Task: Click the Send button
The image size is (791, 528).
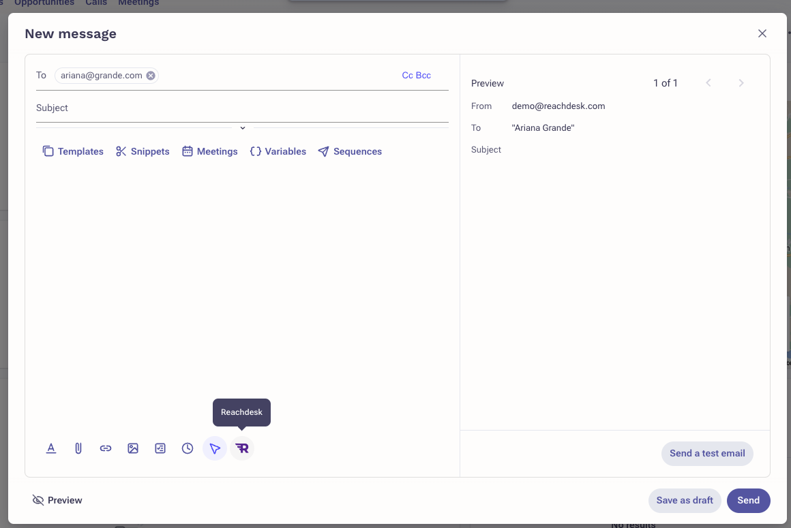Action: point(748,500)
